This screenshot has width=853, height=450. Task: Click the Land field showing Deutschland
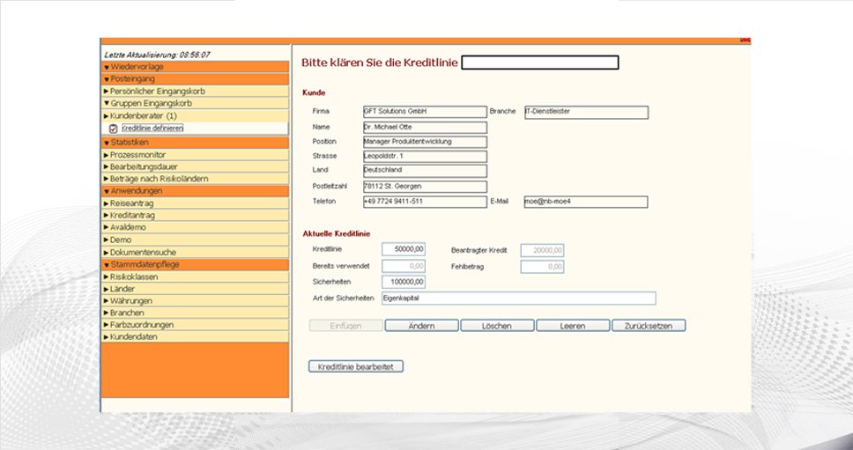[425, 171]
